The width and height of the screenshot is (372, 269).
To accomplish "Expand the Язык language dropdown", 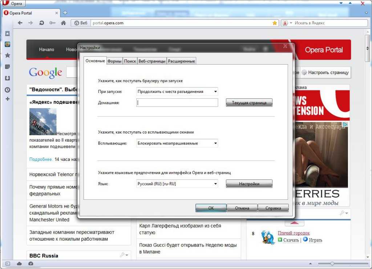I will (x=177, y=184).
